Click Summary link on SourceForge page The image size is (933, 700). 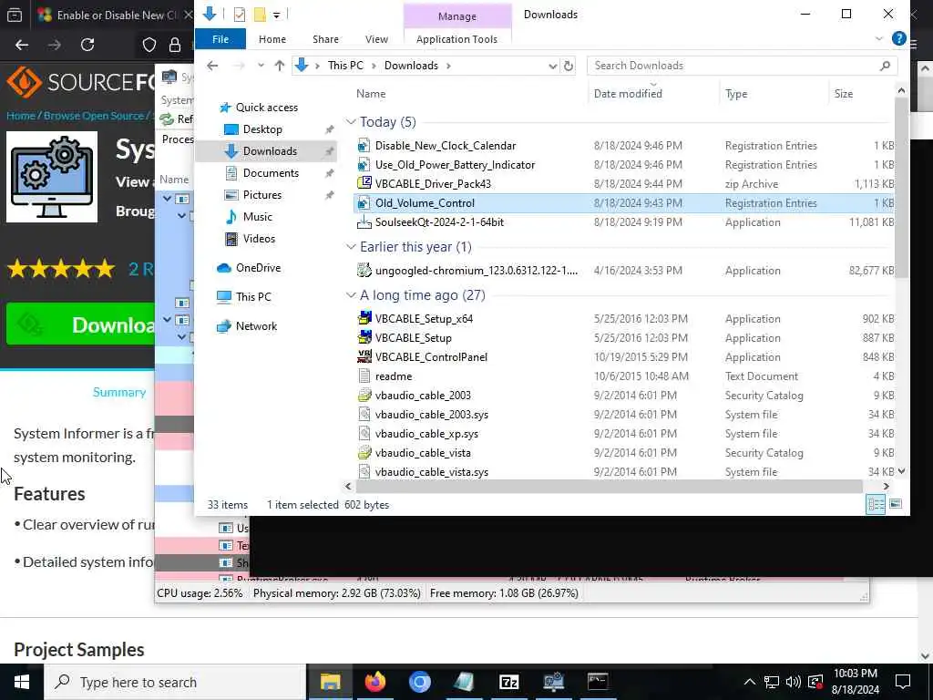[x=119, y=392]
